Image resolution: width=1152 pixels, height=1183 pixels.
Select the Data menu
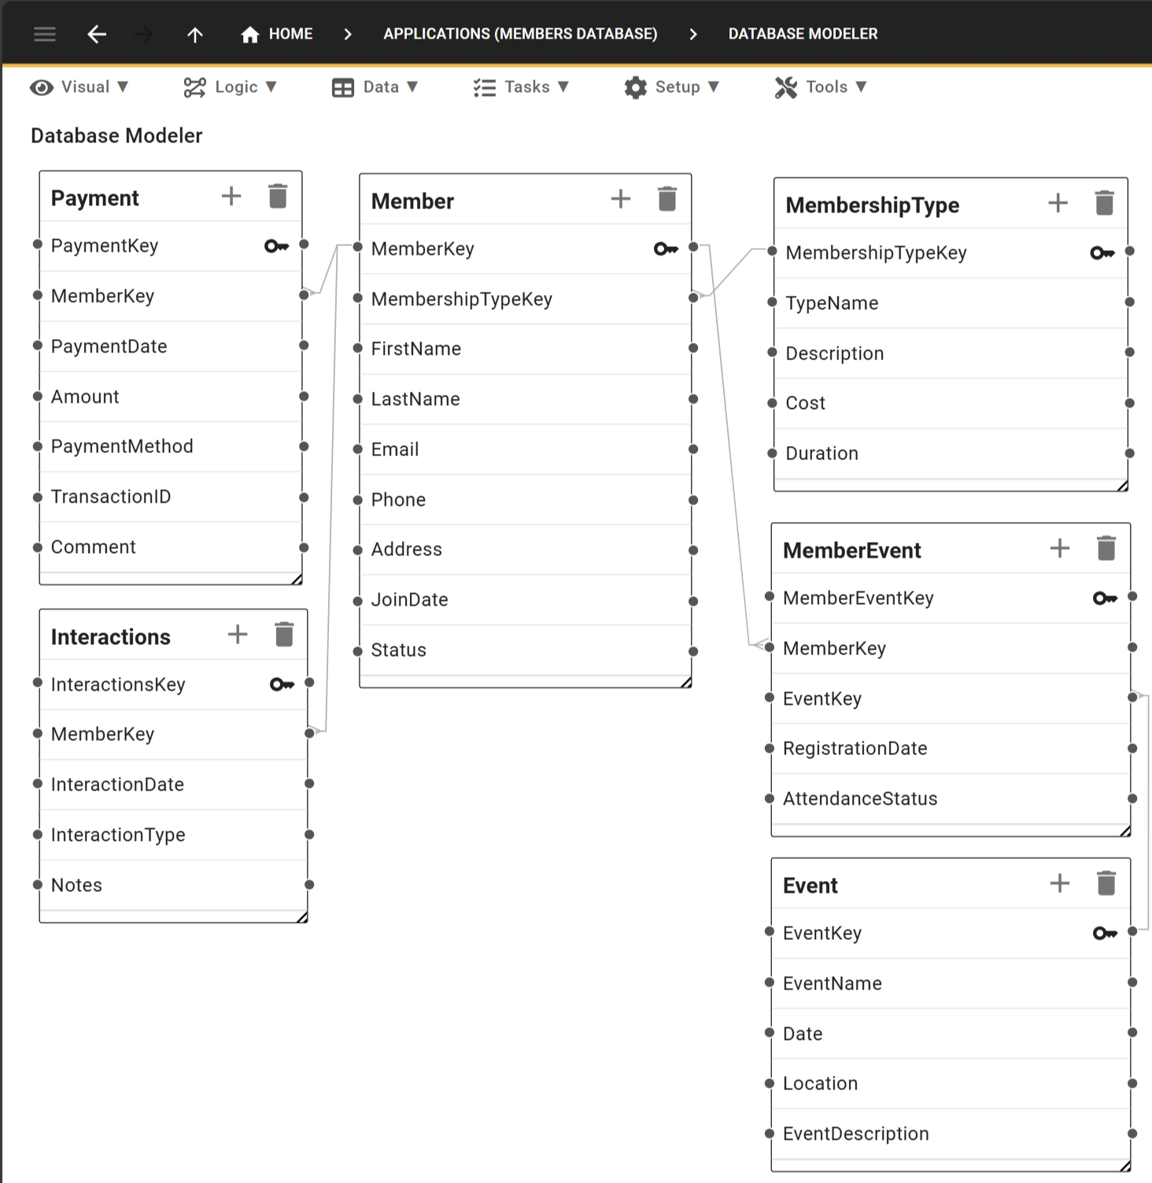click(x=375, y=87)
